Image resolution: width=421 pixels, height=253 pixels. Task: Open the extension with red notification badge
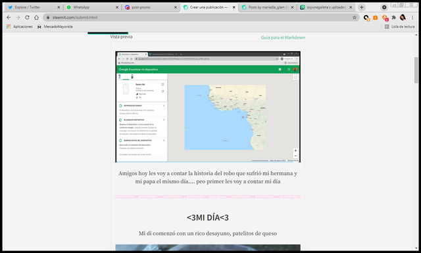click(385, 18)
